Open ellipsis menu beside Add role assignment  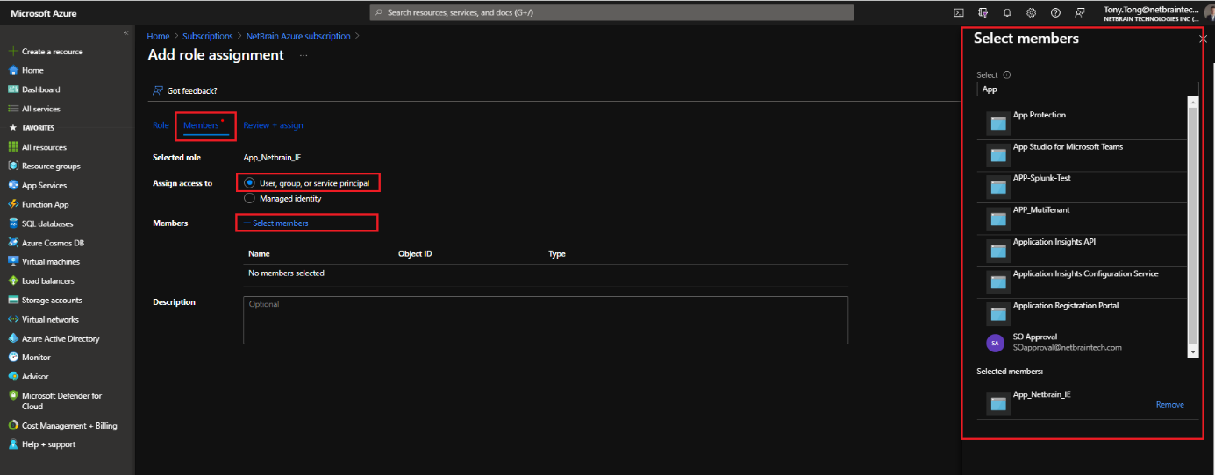[304, 55]
